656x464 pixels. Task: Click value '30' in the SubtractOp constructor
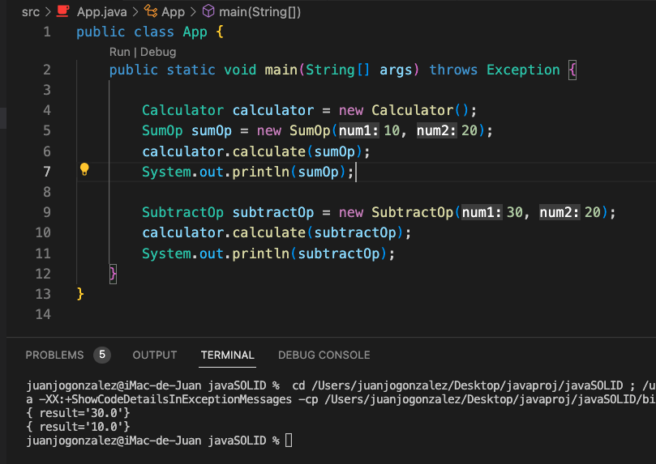tap(515, 213)
